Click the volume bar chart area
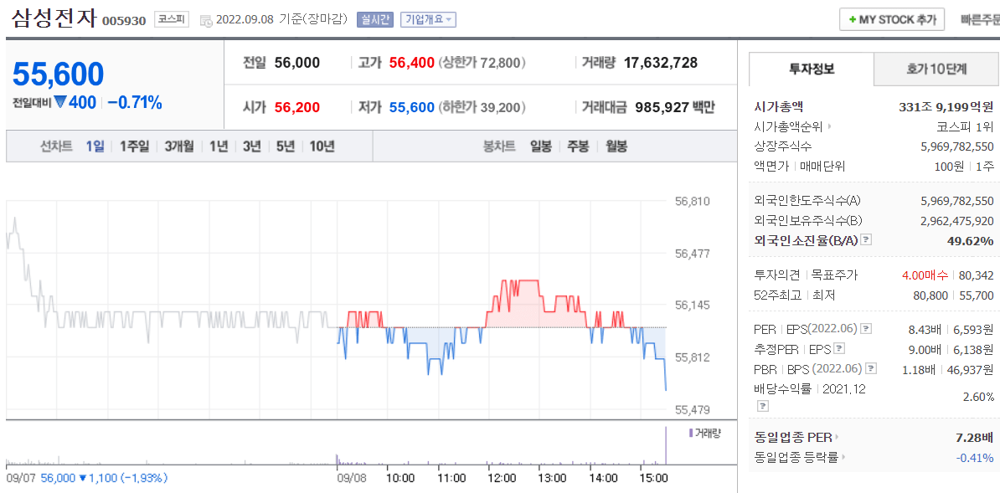Viewport: 1000px width, 493px height. 336,444
